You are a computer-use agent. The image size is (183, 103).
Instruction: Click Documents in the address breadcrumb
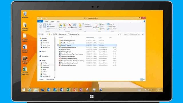coord(62,34)
